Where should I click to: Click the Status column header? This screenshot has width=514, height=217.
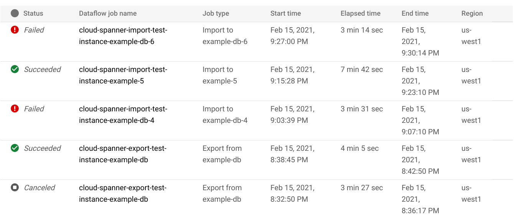[x=33, y=13]
